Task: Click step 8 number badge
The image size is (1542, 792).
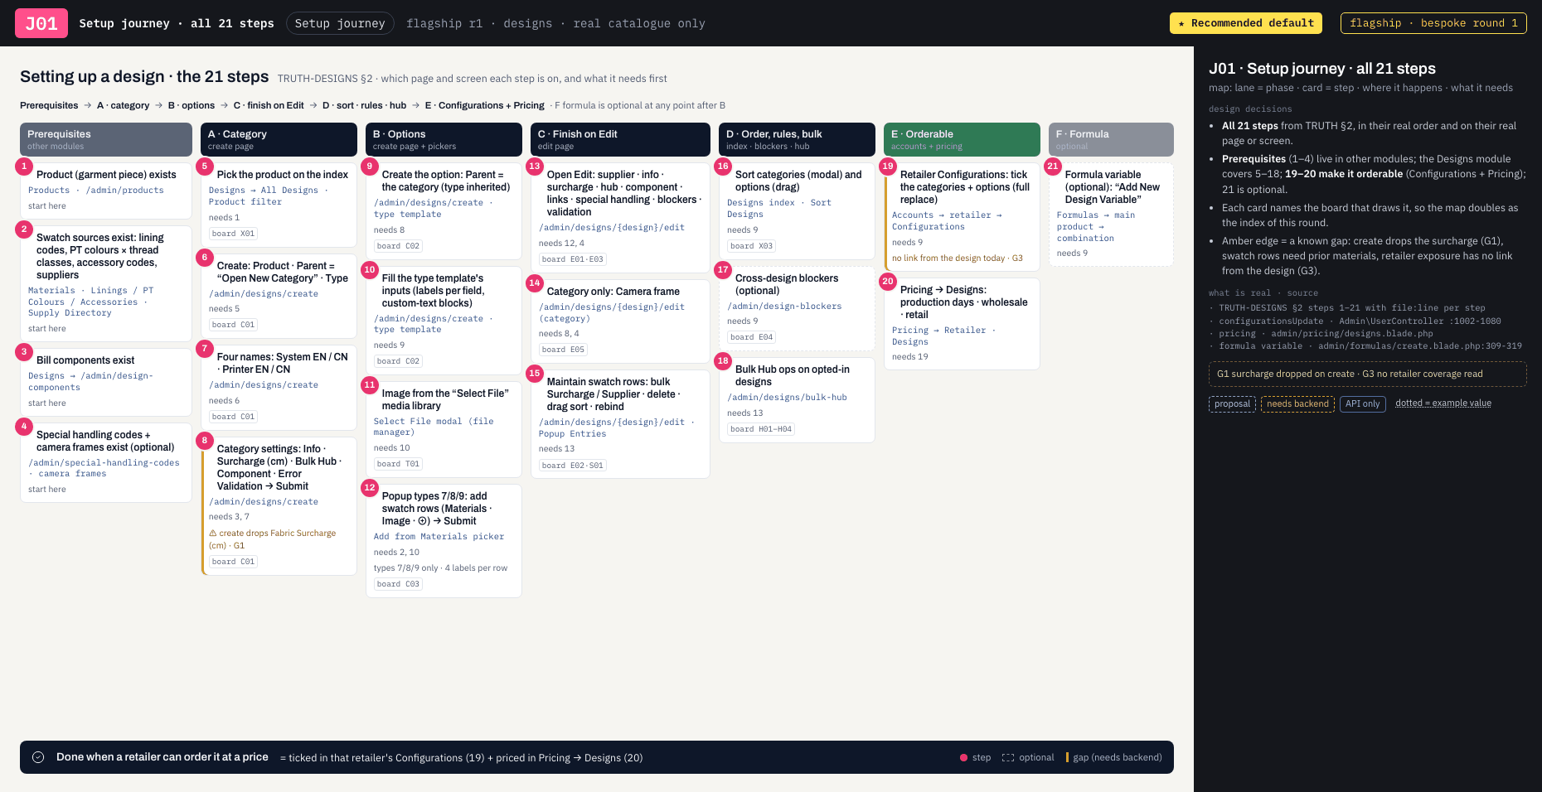Action: tap(205, 441)
